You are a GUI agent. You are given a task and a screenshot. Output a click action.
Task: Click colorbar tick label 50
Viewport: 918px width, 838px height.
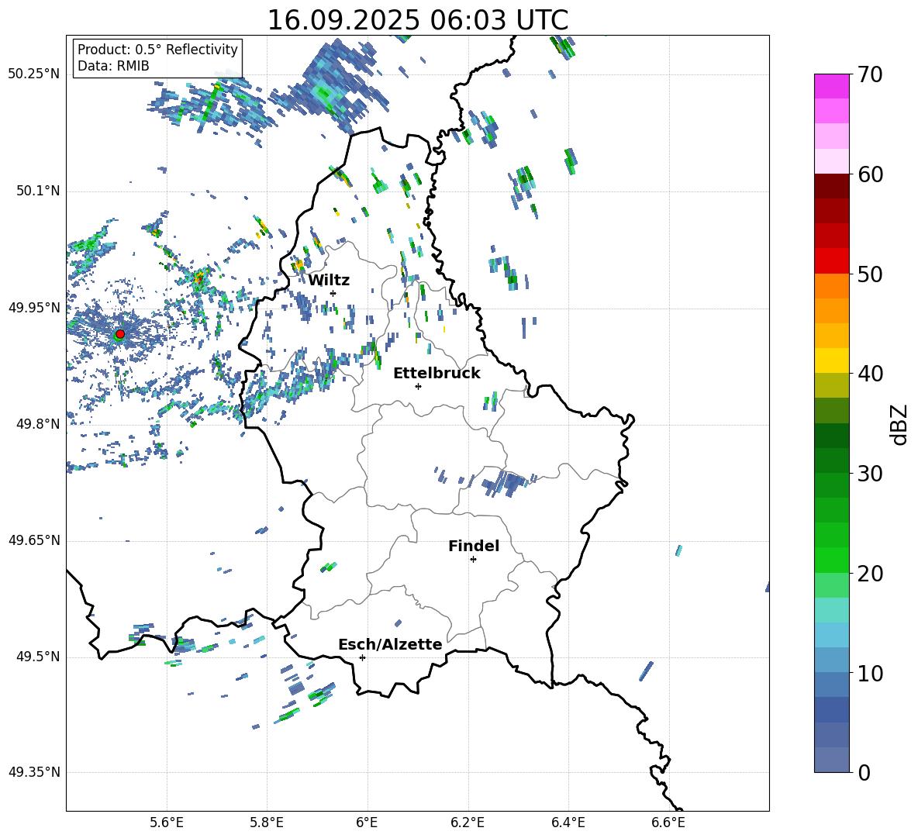click(x=870, y=274)
